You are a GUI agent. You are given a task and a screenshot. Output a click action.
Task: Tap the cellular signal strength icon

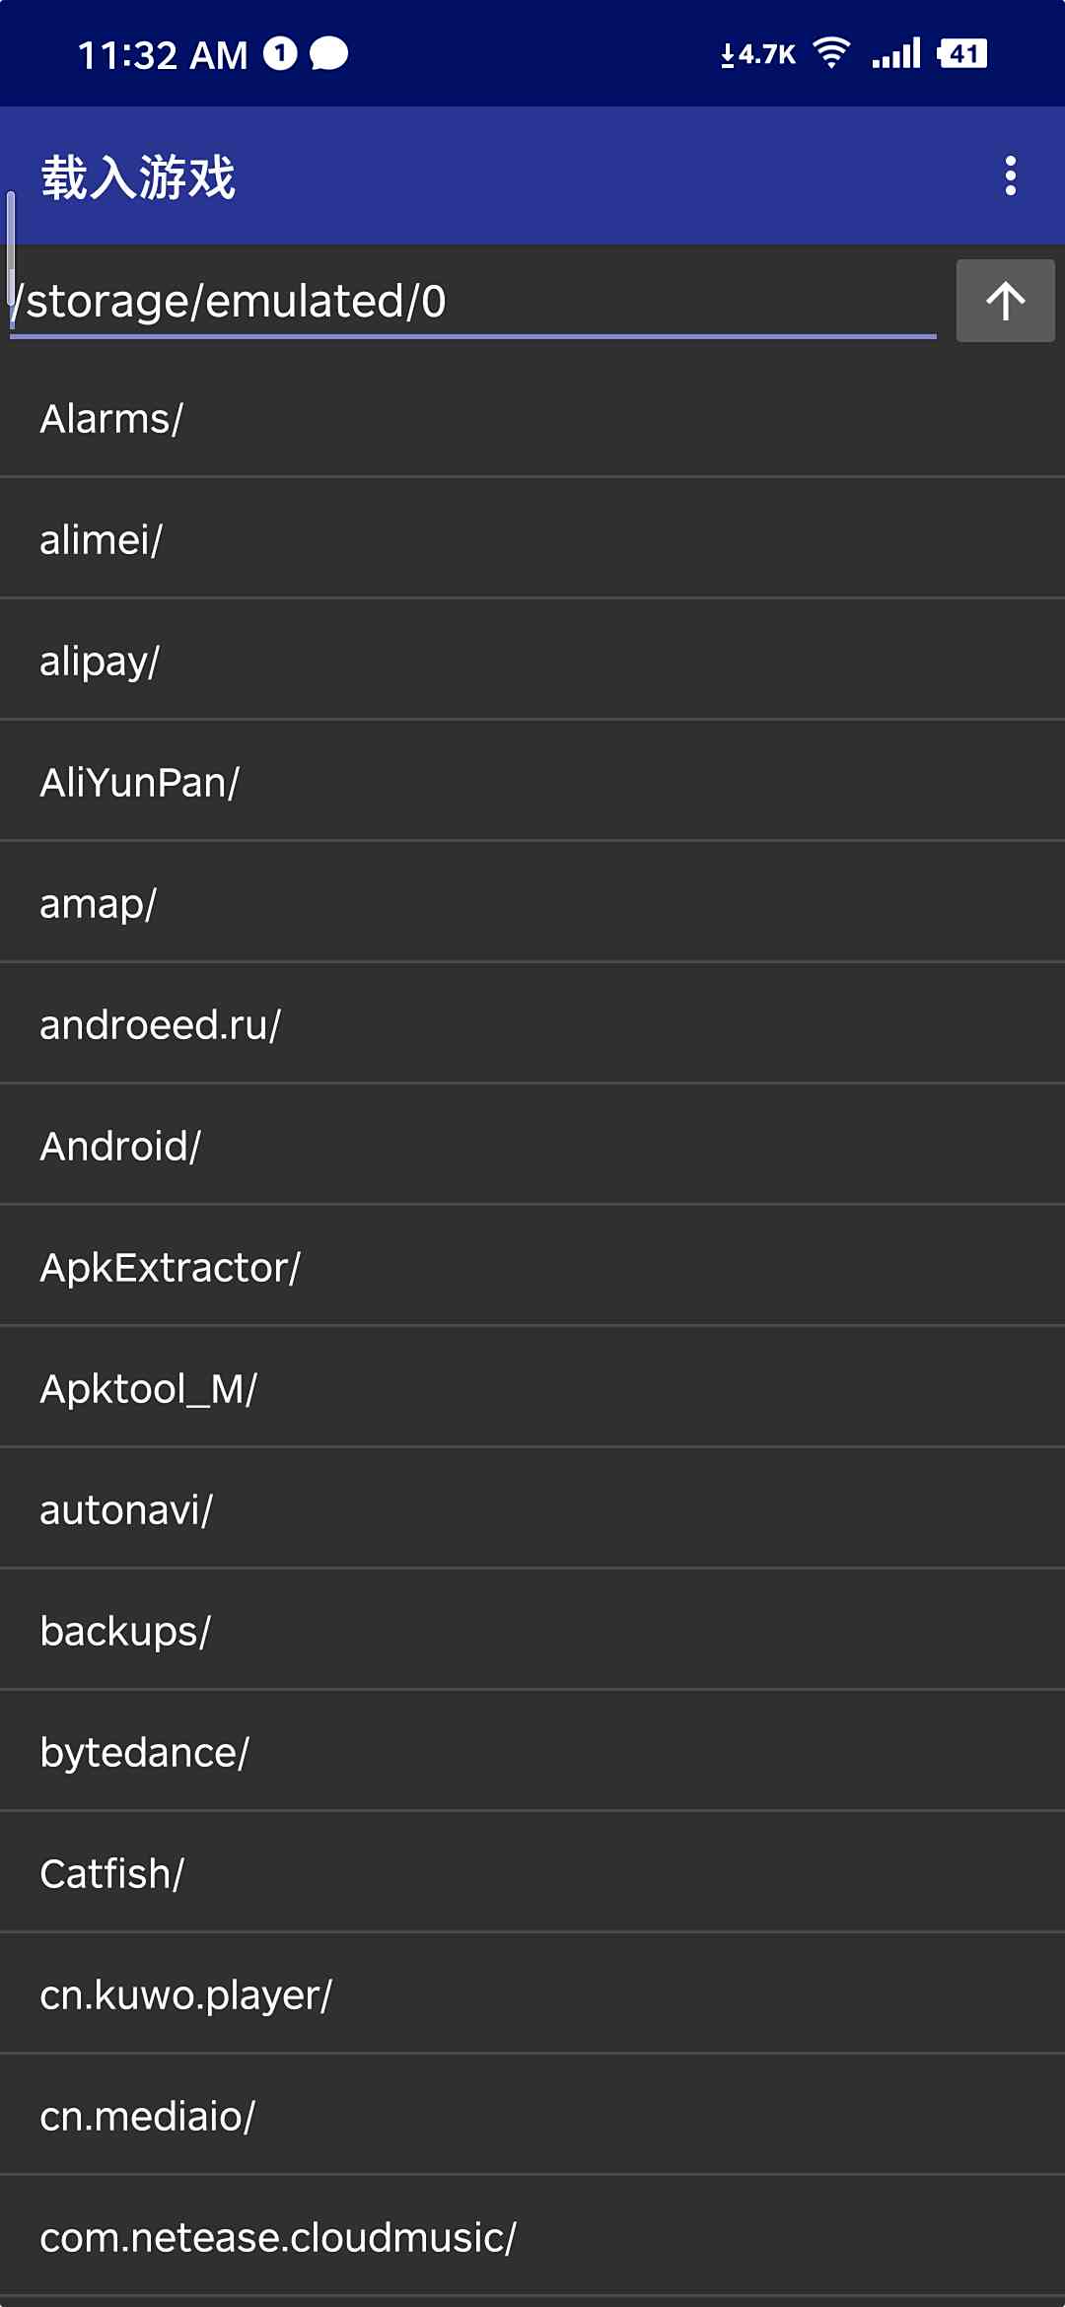click(x=896, y=53)
